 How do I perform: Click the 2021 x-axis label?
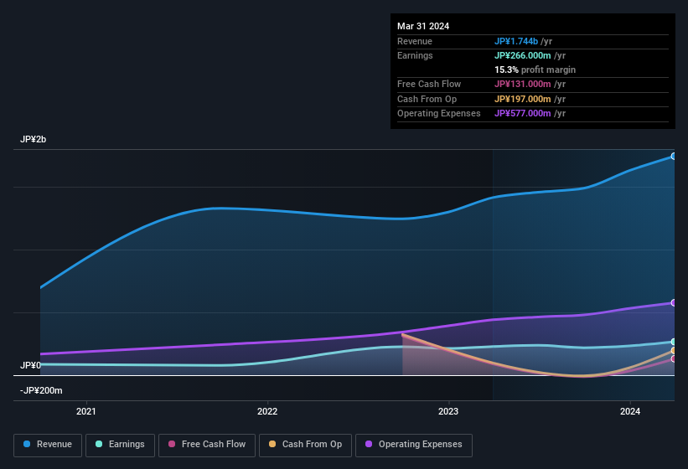[86, 411]
